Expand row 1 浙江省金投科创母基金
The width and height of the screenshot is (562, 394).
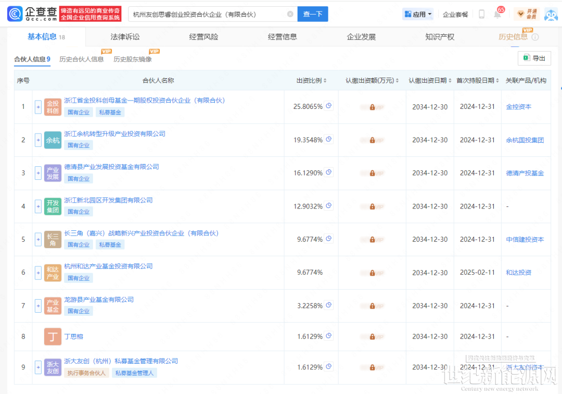(38, 107)
